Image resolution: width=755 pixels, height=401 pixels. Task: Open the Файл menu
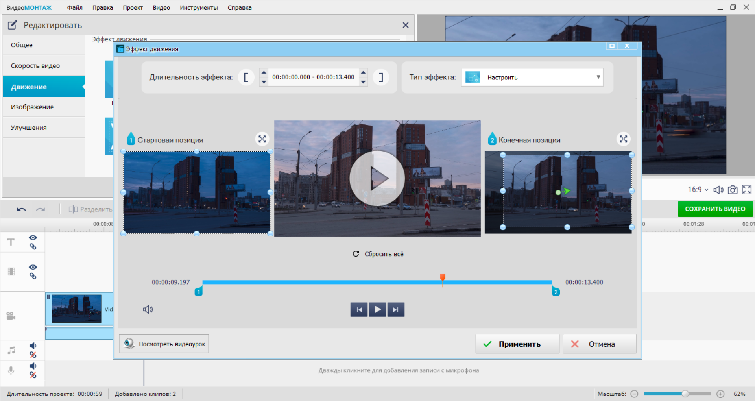point(75,7)
